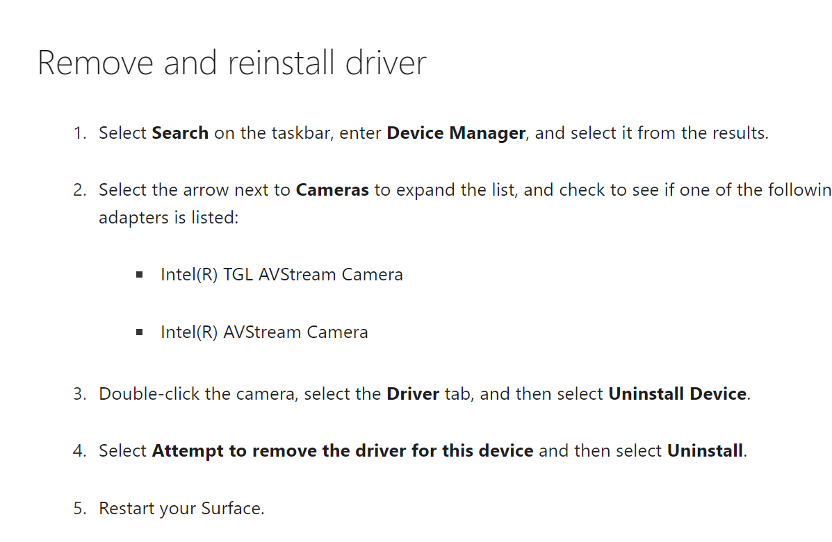The height and width of the screenshot is (542, 832).
Task: Click the 'adapters is listed:' line
Action: coord(168,218)
